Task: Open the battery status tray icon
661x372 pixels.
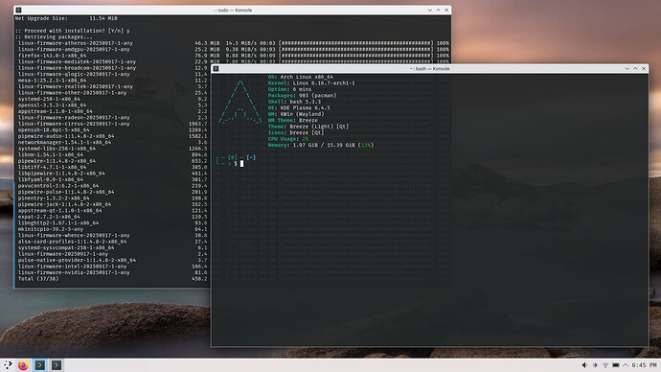Action: pyautogui.click(x=616, y=365)
